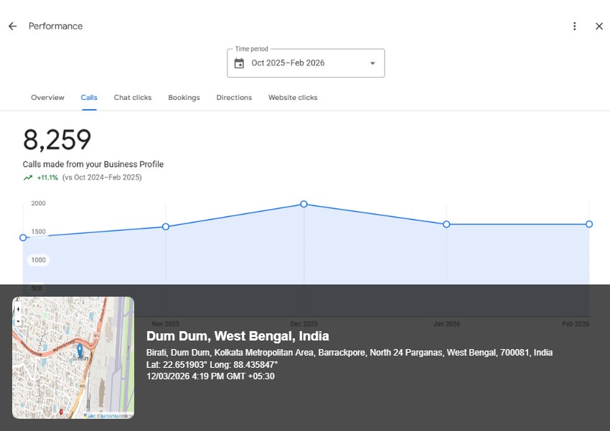Image resolution: width=610 pixels, height=431 pixels.
Task: Select the Jan 2026 chart data point
Action: pos(446,224)
